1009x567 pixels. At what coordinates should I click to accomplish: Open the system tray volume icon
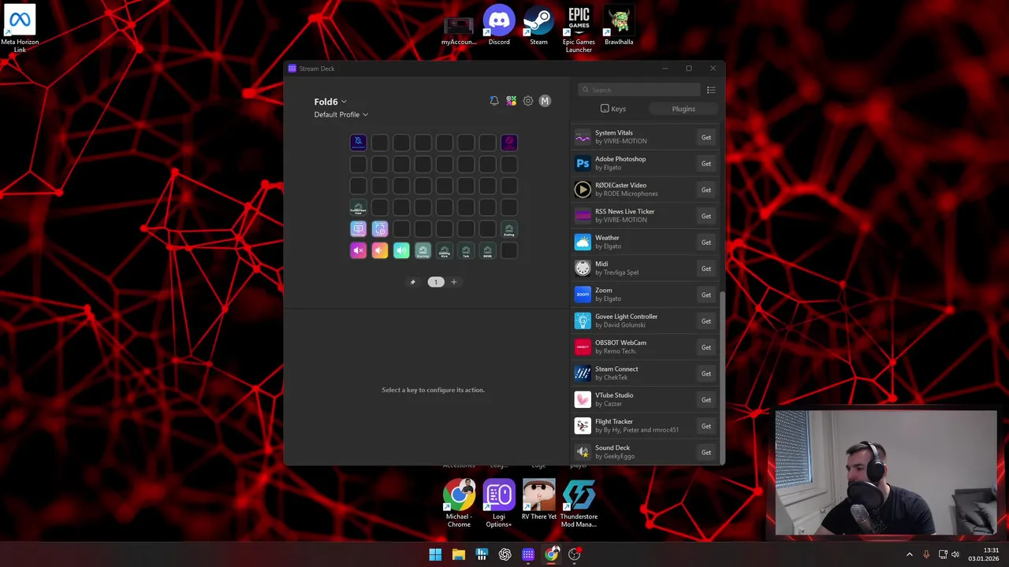(955, 554)
